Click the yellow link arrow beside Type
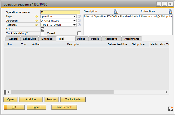The image size is (175, 115). coord(36,16)
